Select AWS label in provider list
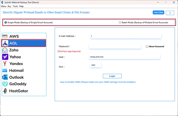 [x=14, y=36]
